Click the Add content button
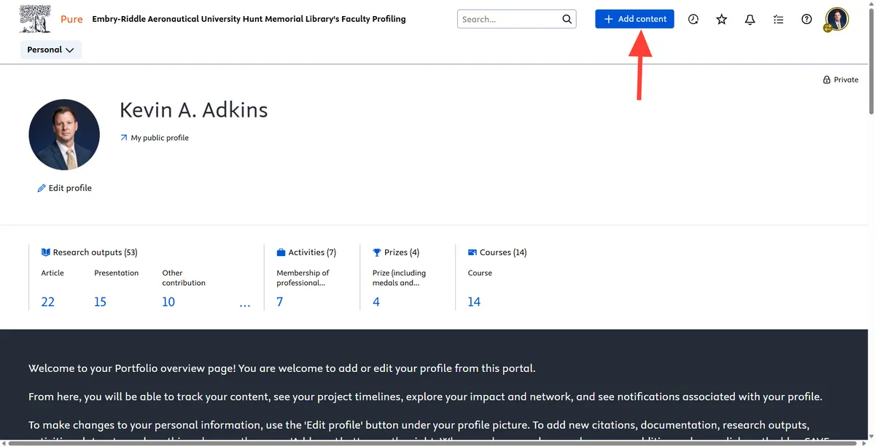The image size is (875, 447). 634,19
